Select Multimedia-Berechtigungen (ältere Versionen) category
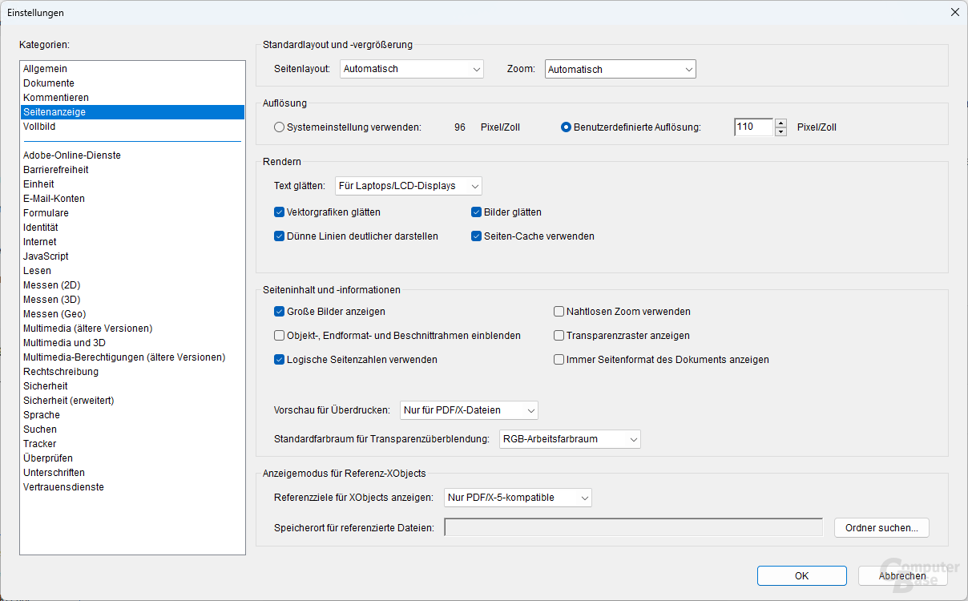Image resolution: width=968 pixels, height=601 pixels. pyautogui.click(x=132, y=357)
